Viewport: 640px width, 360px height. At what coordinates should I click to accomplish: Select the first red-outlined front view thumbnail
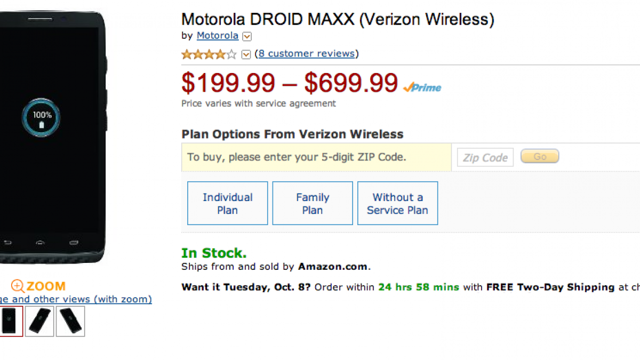click(x=11, y=321)
